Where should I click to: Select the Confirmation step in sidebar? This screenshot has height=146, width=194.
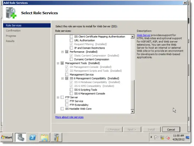coord(13,31)
